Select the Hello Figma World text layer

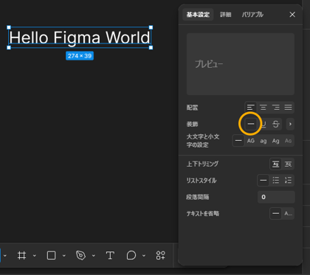click(x=80, y=38)
